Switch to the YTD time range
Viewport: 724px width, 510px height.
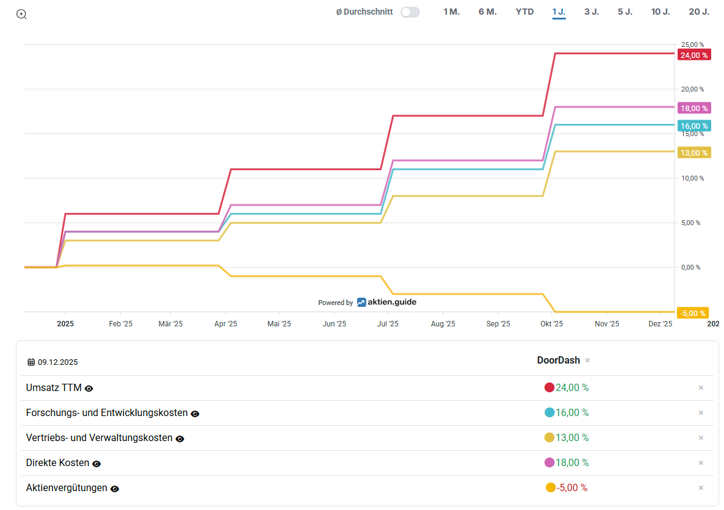pyautogui.click(x=524, y=12)
